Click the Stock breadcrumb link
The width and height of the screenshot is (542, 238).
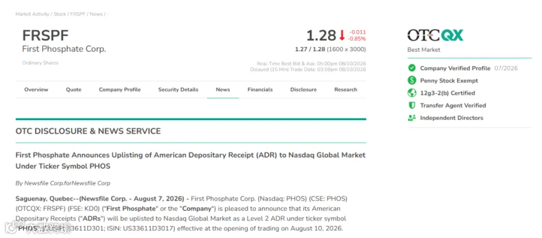pyautogui.click(x=60, y=14)
